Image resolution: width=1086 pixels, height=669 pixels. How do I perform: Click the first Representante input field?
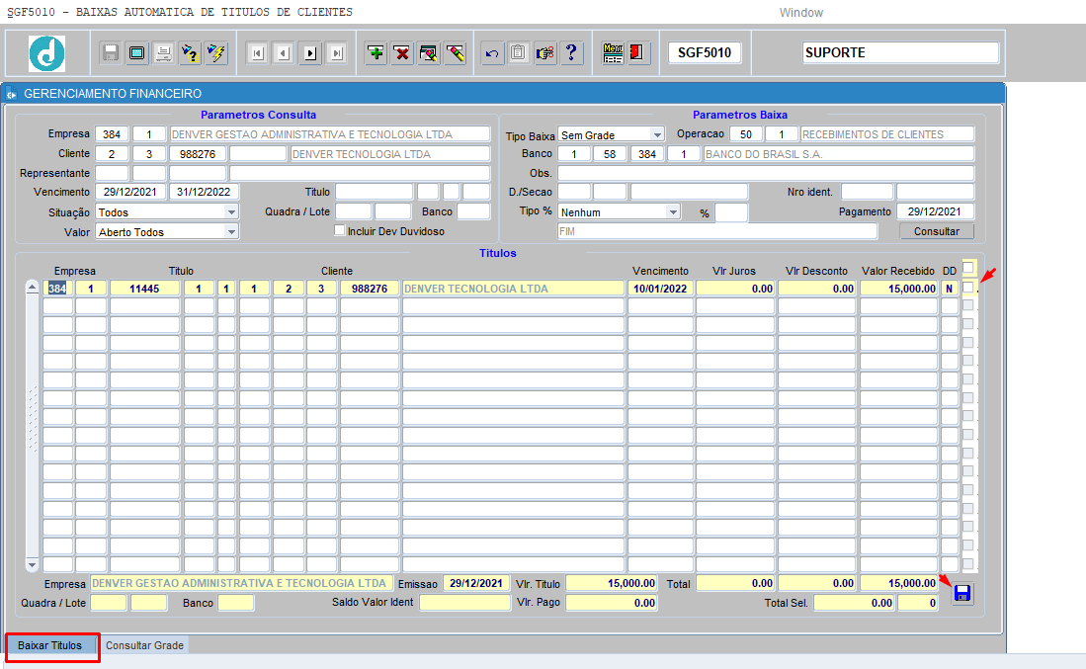pyautogui.click(x=112, y=173)
